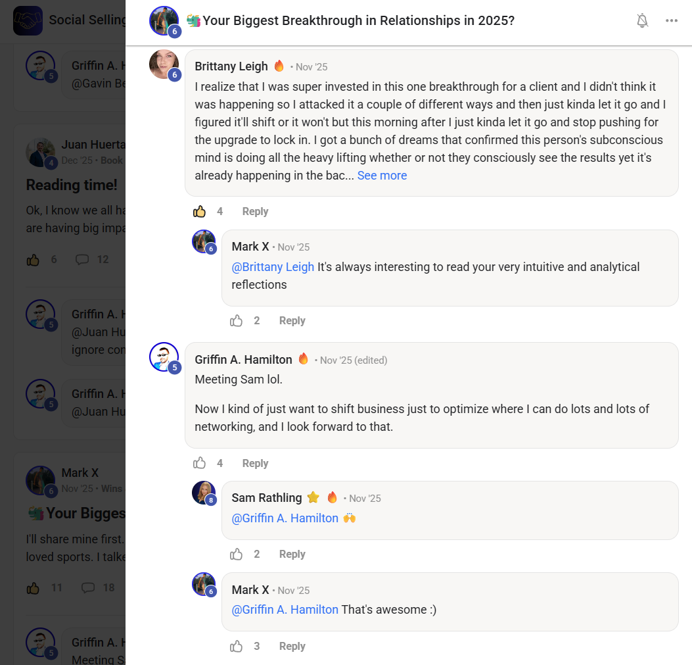Open the three-dot post options menu
Image resolution: width=692 pixels, height=665 pixels.
(671, 20)
